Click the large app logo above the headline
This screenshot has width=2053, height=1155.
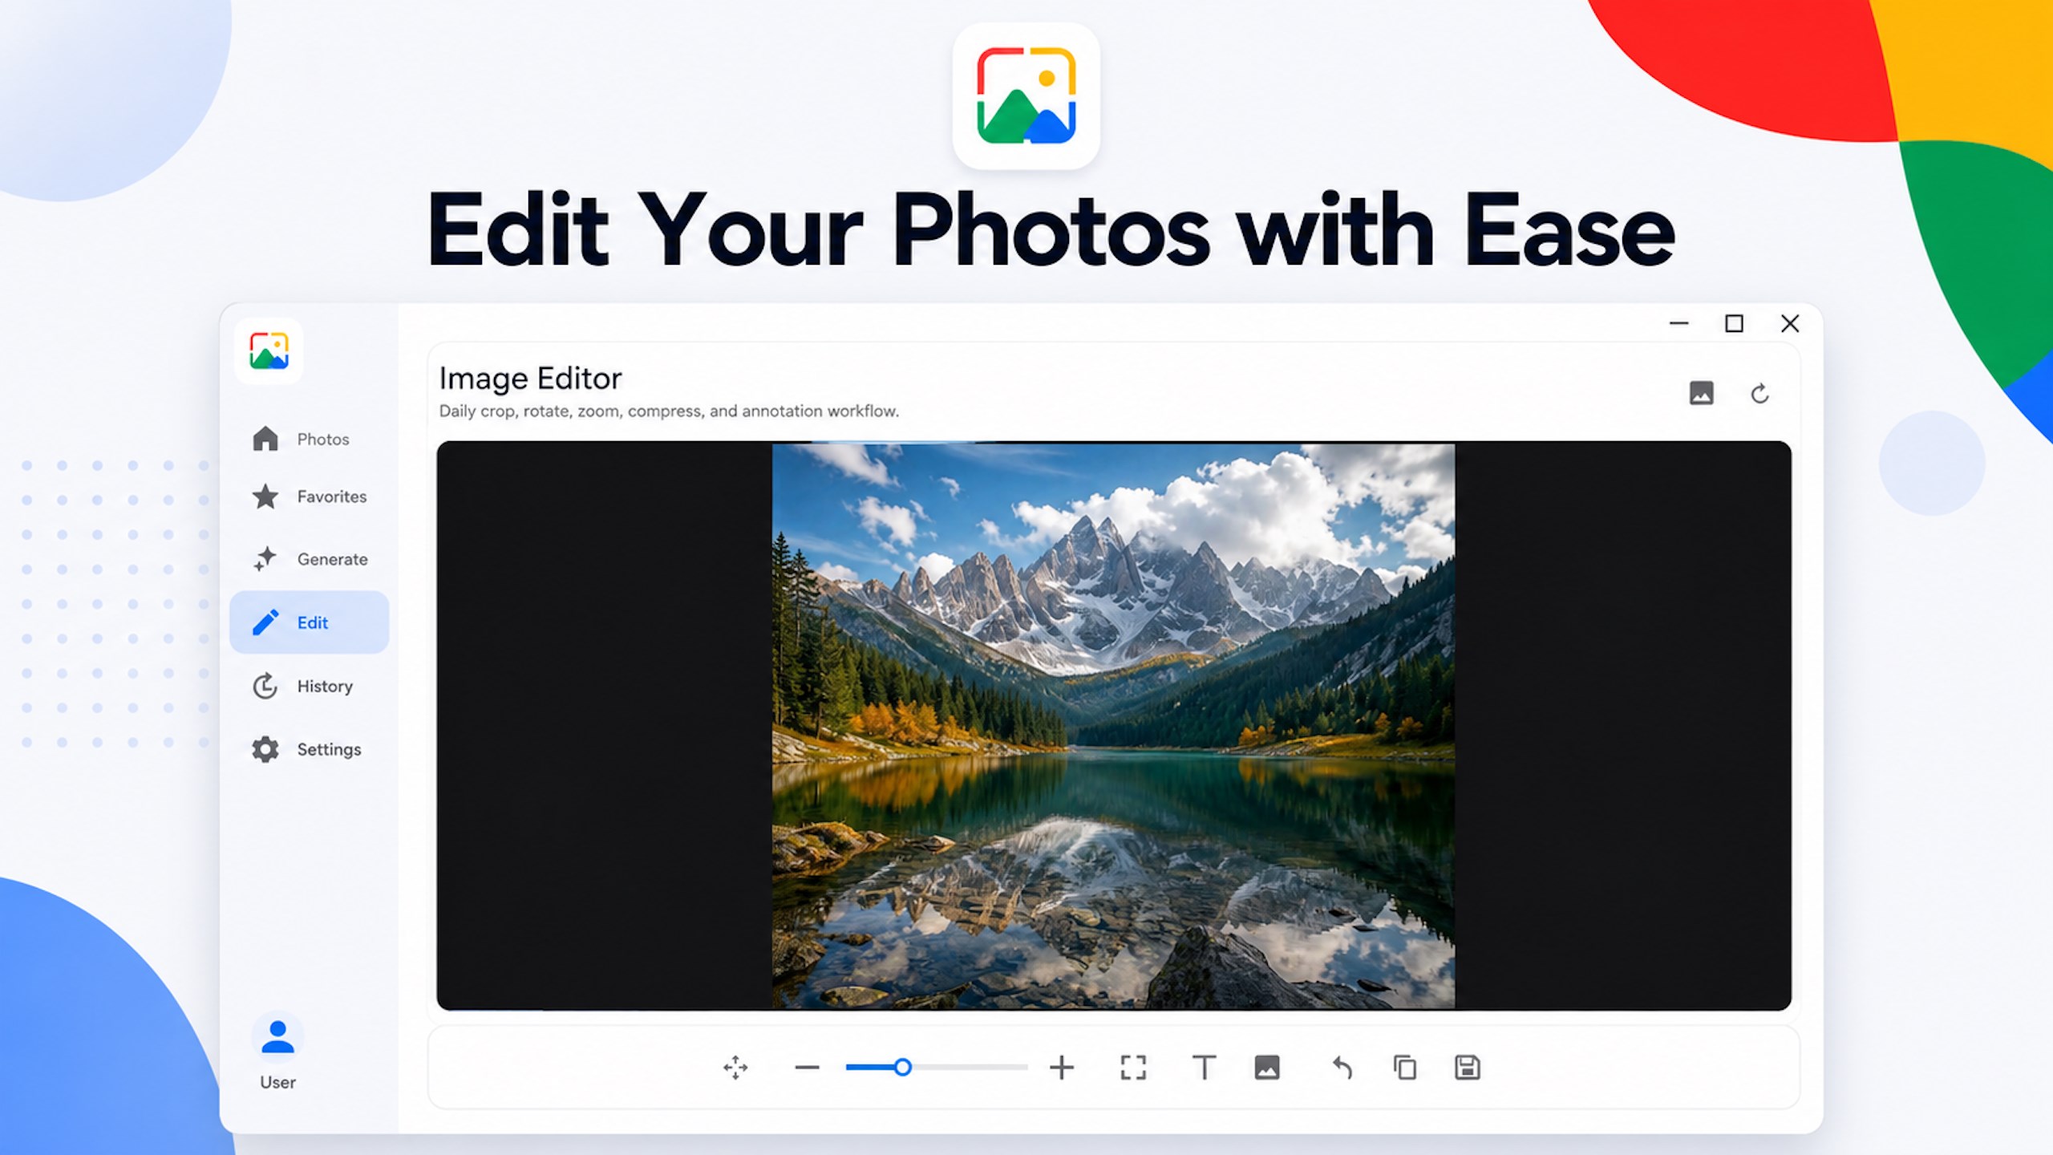1026,95
